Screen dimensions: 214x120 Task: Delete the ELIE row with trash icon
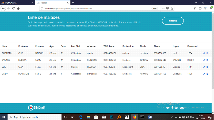tap(207, 67)
